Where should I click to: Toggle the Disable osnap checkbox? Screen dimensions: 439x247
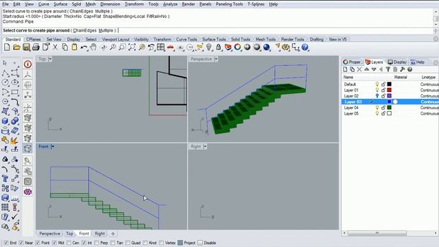coord(200,243)
